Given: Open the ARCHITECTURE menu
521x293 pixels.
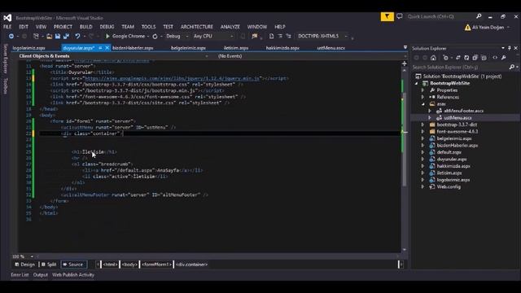Looking at the screenshot, I should (x=197, y=27).
